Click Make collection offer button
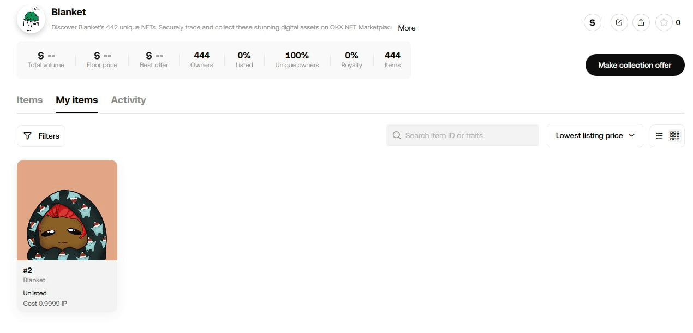The image size is (693, 333). coord(635,65)
